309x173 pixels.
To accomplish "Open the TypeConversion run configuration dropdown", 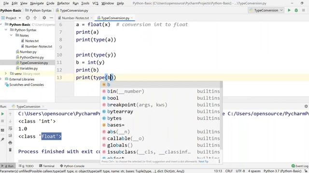I will [266, 10].
